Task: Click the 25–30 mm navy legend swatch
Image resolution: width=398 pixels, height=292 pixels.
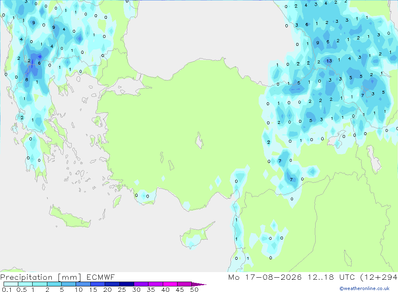Action: (x=127, y=284)
